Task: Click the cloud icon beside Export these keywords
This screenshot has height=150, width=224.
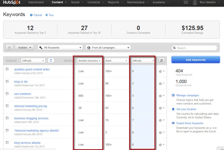Action: click(x=173, y=123)
